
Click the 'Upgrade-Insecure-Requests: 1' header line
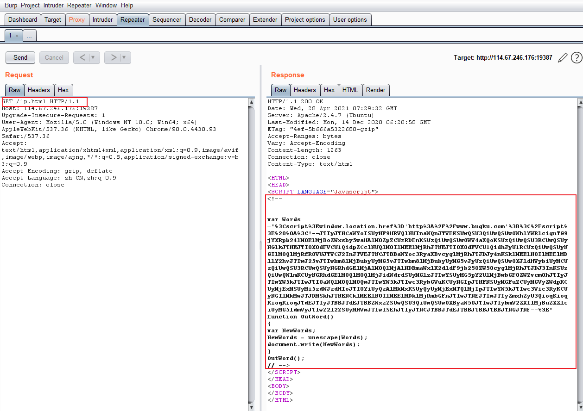(x=53, y=115)
